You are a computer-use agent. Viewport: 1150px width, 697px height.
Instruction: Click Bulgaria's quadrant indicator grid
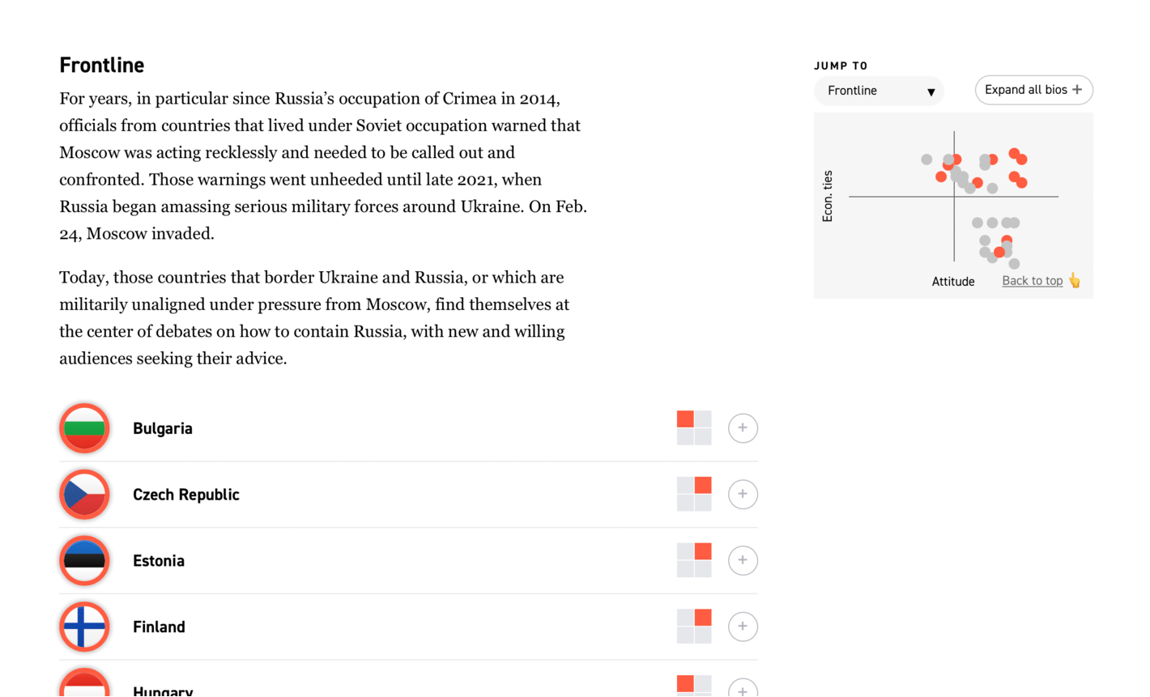tap(694, 428)
